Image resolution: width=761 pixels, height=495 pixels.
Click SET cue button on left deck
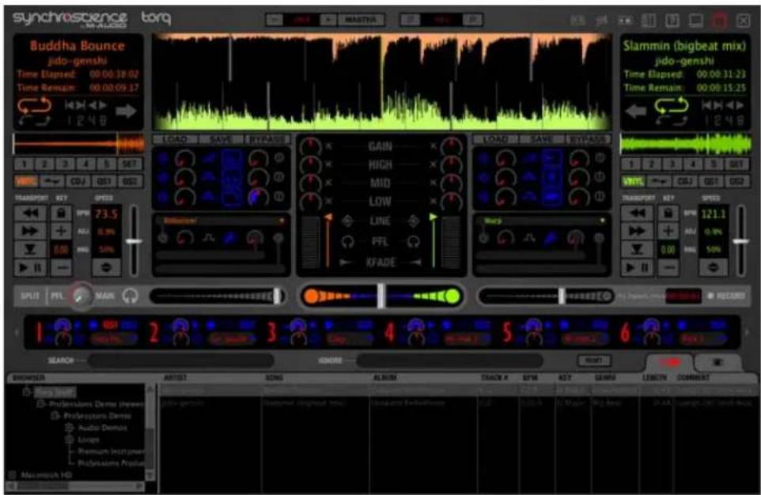point(130,164)
